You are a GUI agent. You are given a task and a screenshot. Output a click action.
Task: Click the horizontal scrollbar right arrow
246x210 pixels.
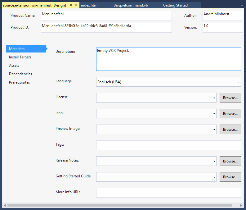click(x=241, y=205)
